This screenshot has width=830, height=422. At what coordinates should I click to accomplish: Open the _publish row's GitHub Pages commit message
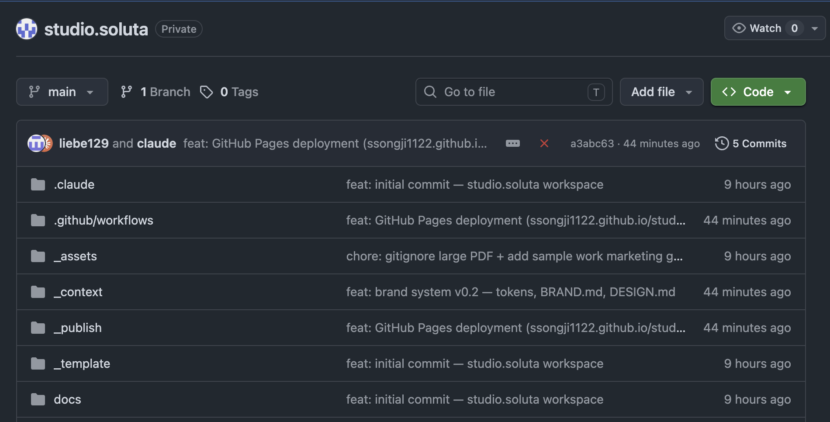coord(516,328)
